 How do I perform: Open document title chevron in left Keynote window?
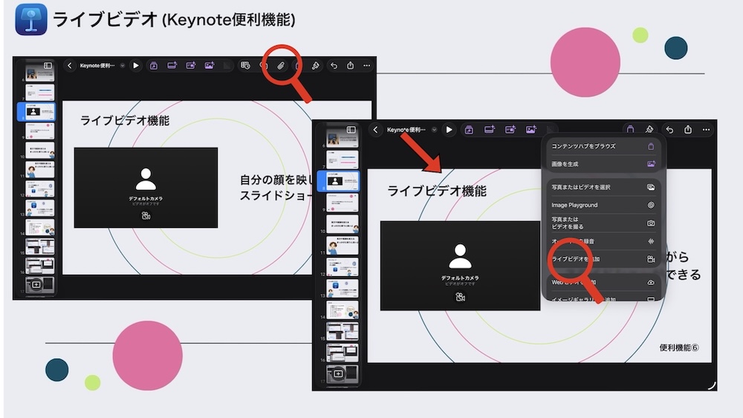point(123,65)
